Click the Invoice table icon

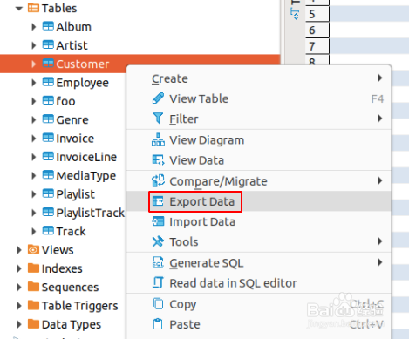[x=48, y=138]
